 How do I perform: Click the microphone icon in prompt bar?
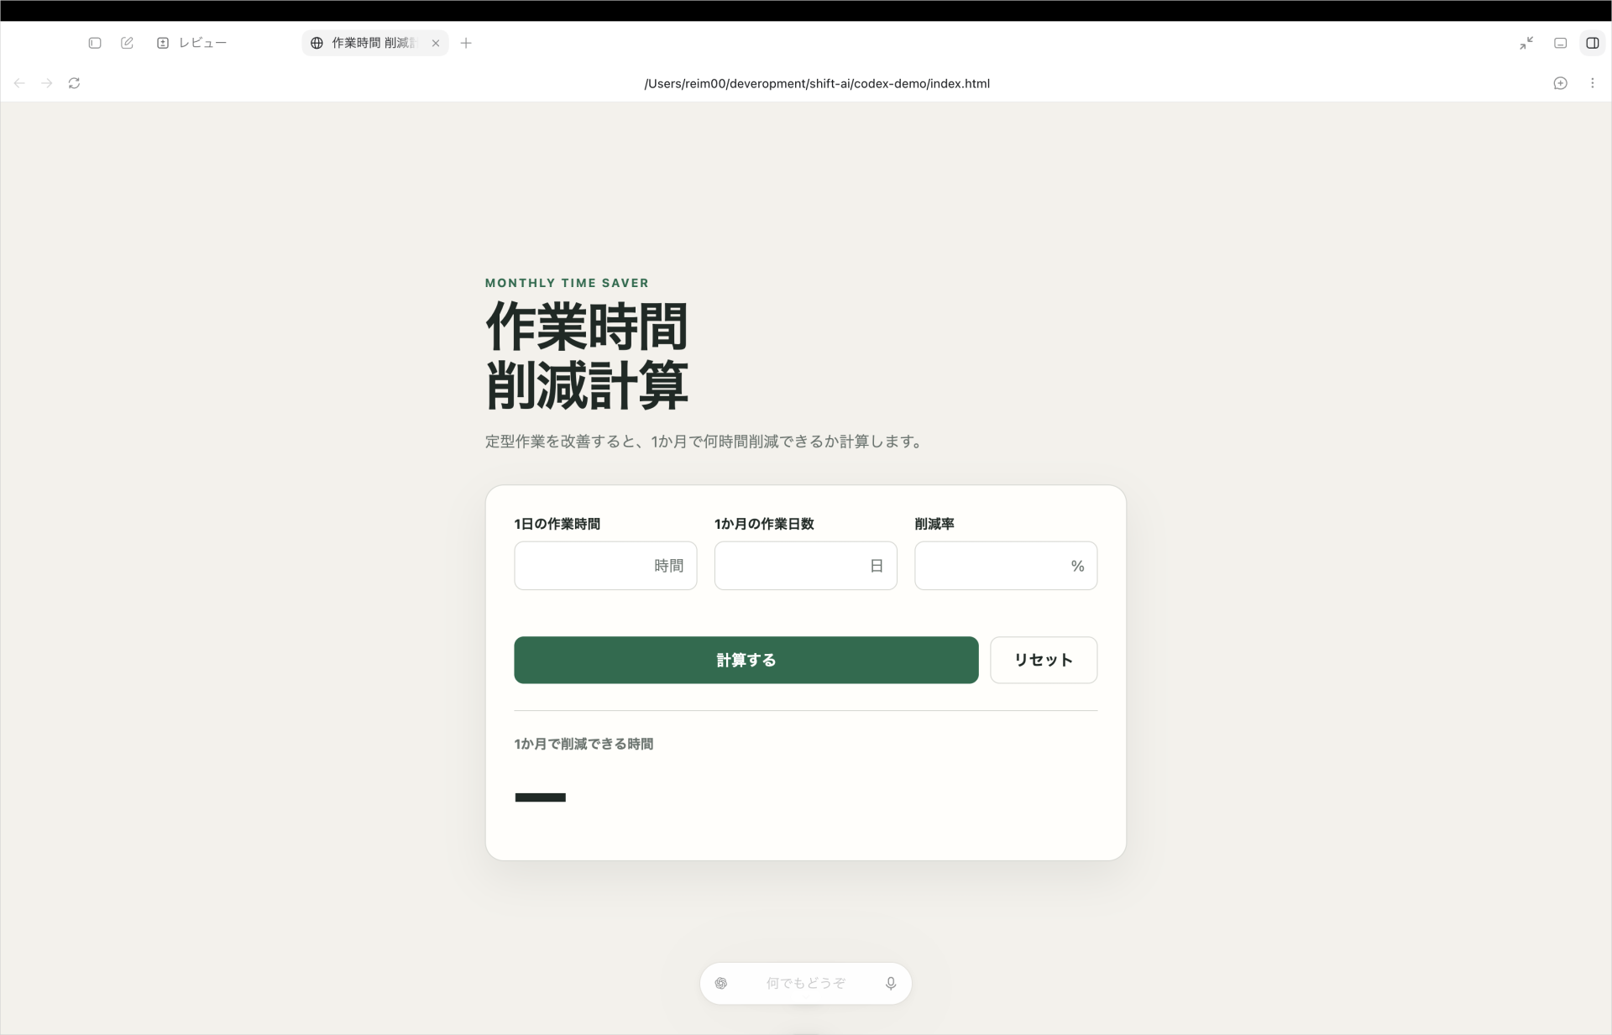tap(891, 983)
